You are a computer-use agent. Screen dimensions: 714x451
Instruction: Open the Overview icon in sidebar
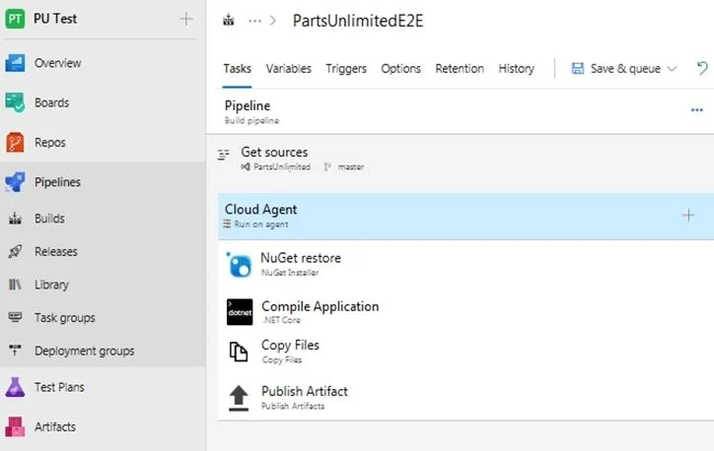(x=15, y=63)
